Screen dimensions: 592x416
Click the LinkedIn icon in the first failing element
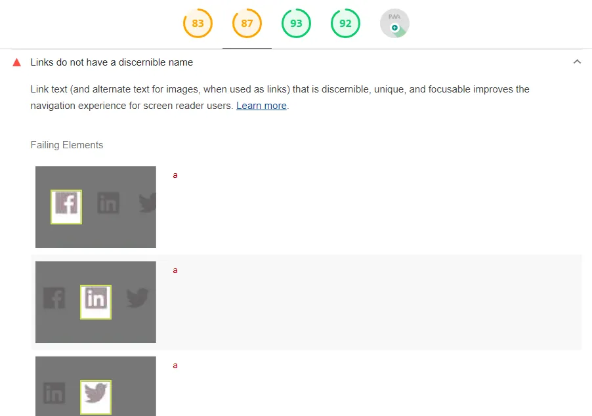(108, 204)
